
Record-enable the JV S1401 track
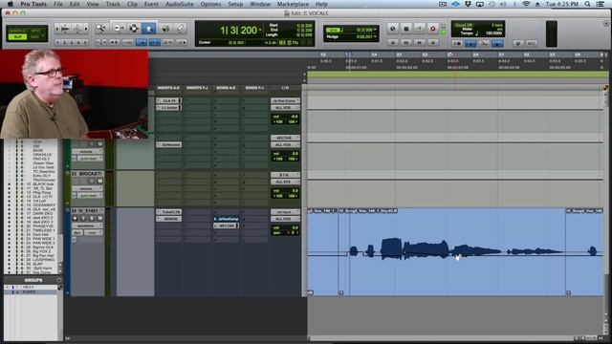[76, 219]
